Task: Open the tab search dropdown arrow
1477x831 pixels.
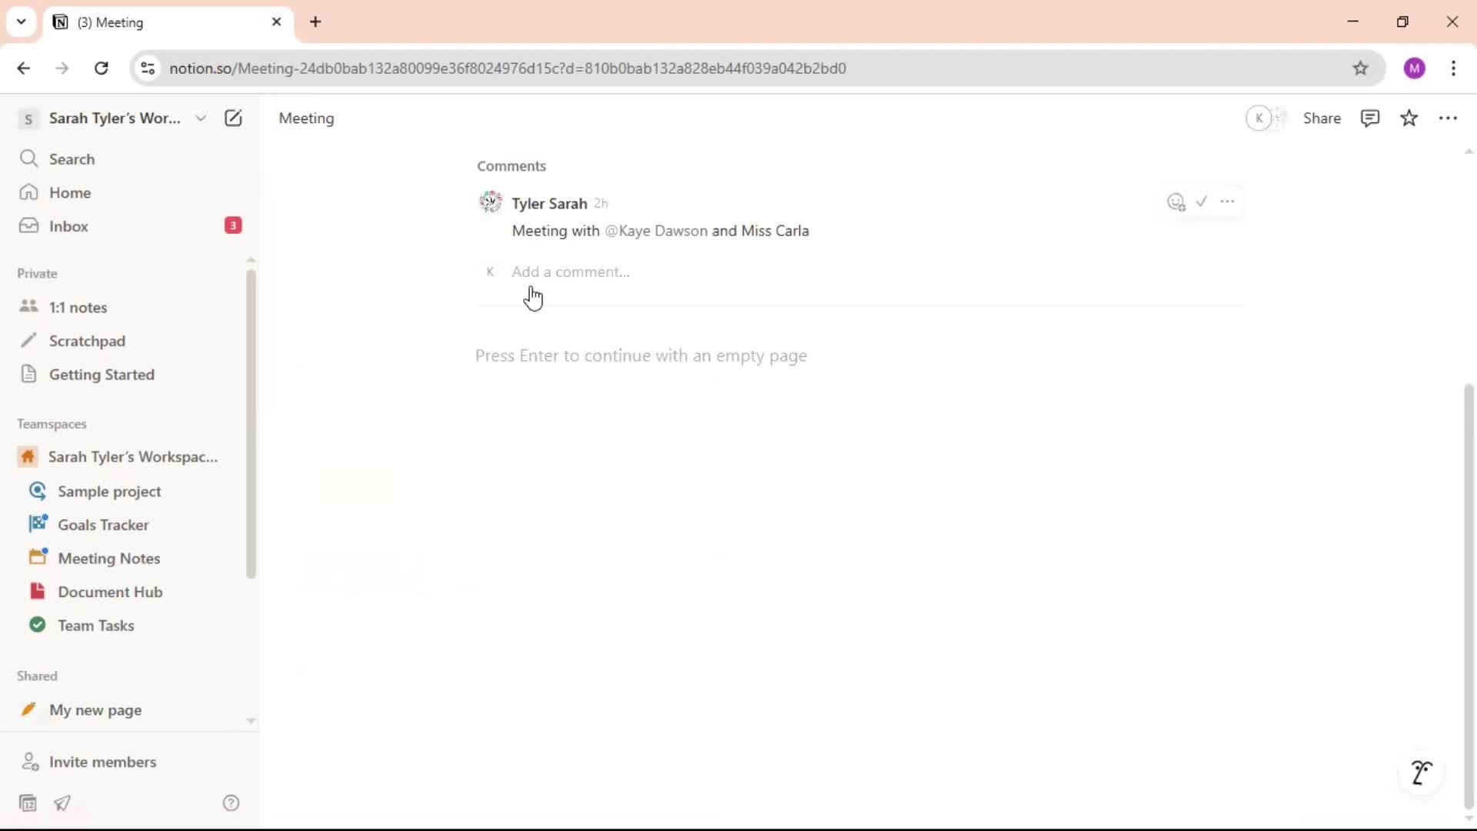Action: 21,22
